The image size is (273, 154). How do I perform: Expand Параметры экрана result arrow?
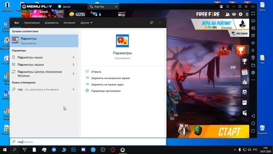pos(73,65)
